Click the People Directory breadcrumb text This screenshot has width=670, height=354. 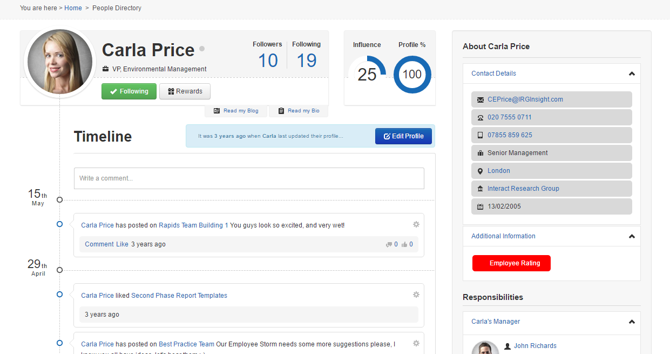[117, 8]
